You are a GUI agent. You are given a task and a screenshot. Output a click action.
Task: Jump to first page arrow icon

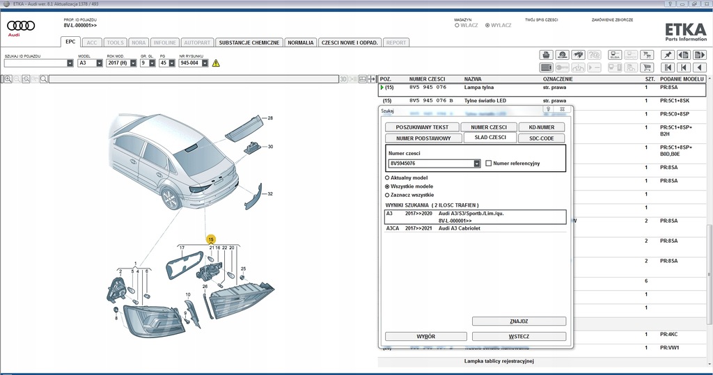pos(668,67)
